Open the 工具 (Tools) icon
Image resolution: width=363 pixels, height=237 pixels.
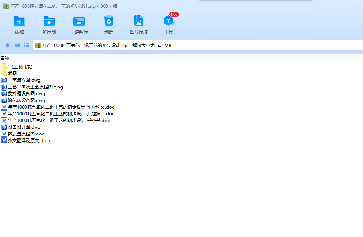(169, 21)
